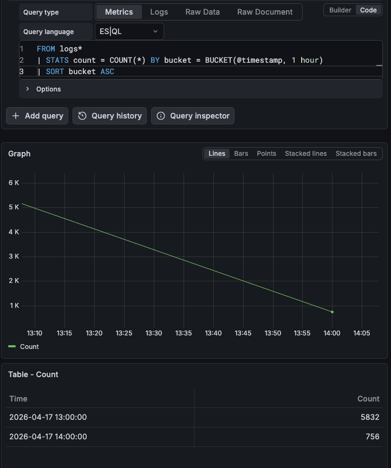Switch editor to Builder mode
391x468 pixels.
(x=340, y=10)
